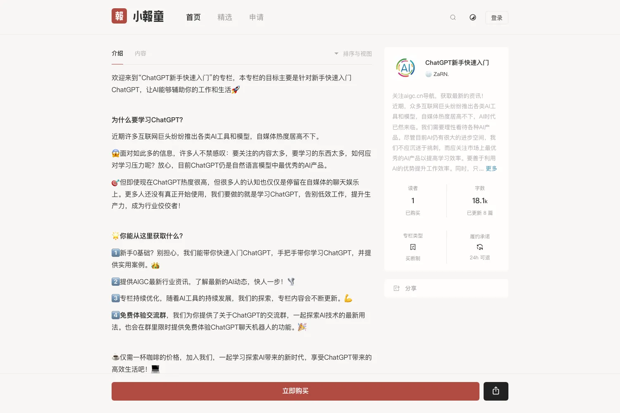Click the reader count 1
The height and width of the screenshot is (413, 620).
tap(413, 201)
